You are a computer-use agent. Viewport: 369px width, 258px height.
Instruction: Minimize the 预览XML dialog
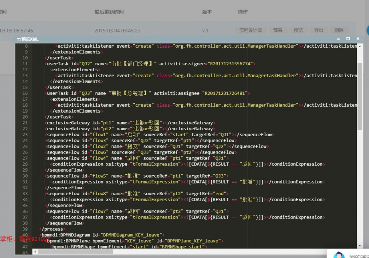[x=338, y=39]
